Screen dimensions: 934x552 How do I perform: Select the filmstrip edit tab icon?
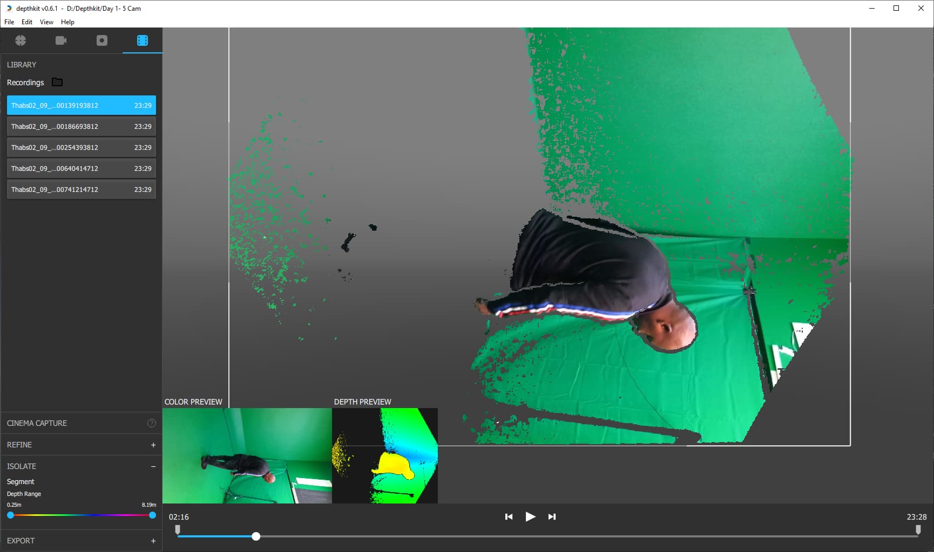point(143,40)
